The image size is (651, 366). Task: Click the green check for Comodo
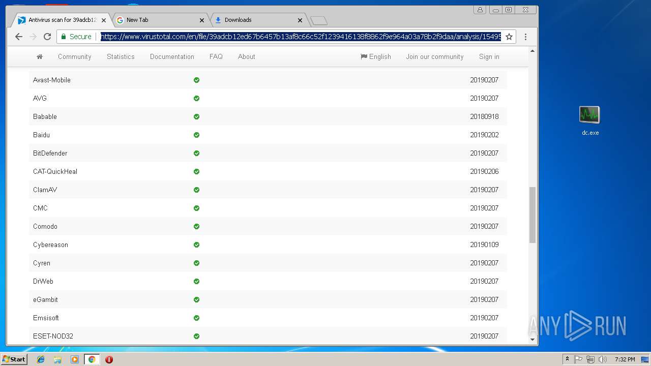pyautogui.click(x=196, y=226)
